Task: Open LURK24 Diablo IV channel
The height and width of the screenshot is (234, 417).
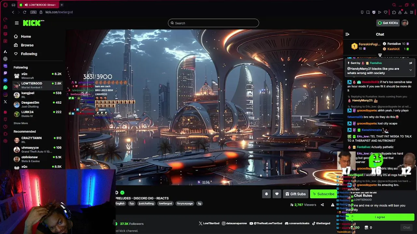Action: click(37, 114)
